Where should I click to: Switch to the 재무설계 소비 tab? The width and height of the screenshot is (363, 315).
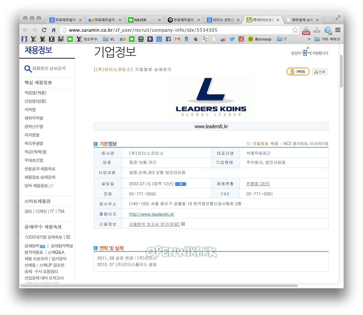click(x=302, y=20)
